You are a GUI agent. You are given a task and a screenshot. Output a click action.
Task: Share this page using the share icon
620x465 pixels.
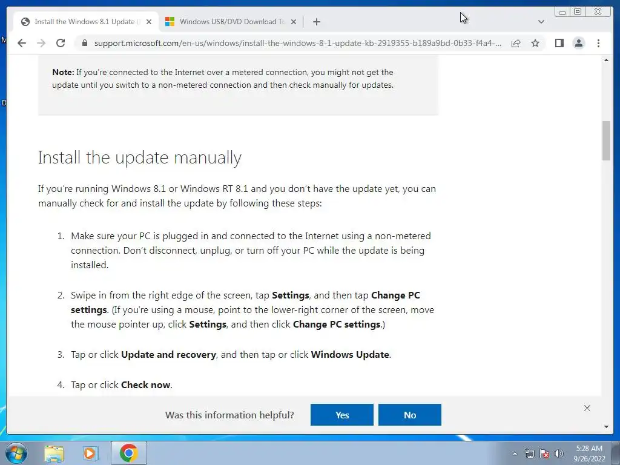coord(516,44)
